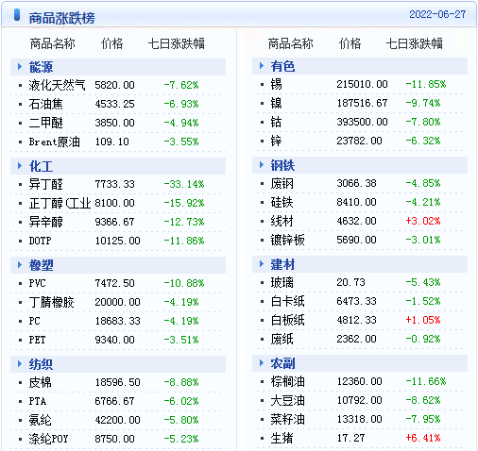
Task: Select the 玻璃 commodity
Action: [x=282, y=282]
